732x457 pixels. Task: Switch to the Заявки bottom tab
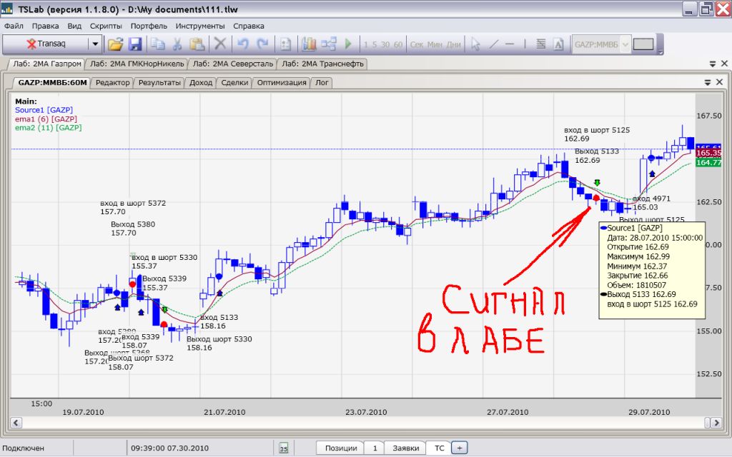[406, 448]
